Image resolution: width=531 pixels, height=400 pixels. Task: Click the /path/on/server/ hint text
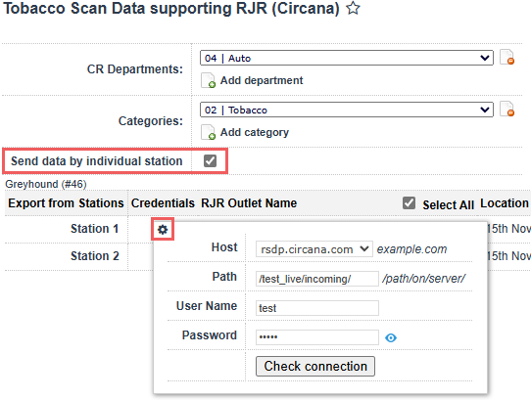[424, 279]
